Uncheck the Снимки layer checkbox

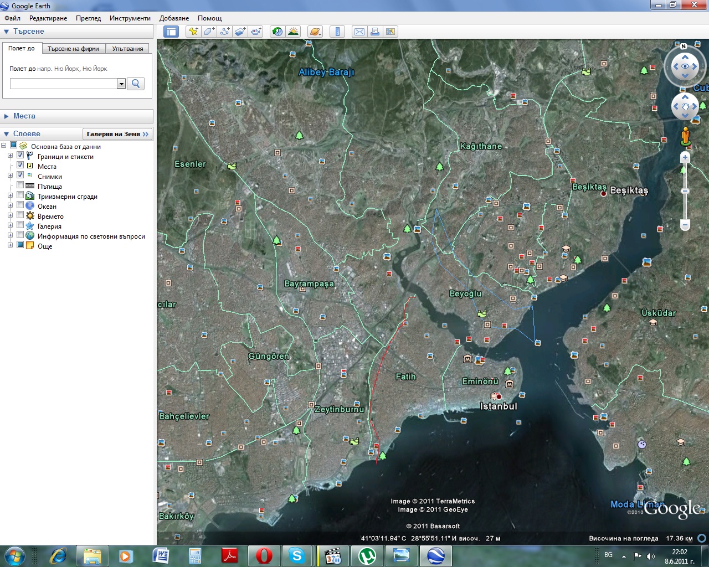[x=20, y=176]
